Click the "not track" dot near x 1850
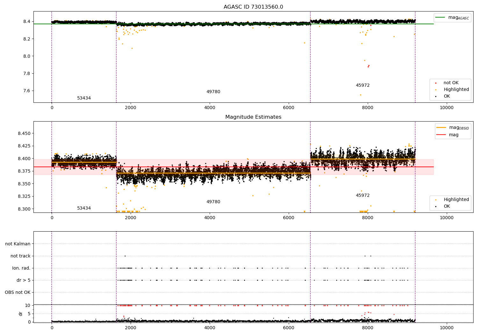The image size is (478, 335). [125, 256]
